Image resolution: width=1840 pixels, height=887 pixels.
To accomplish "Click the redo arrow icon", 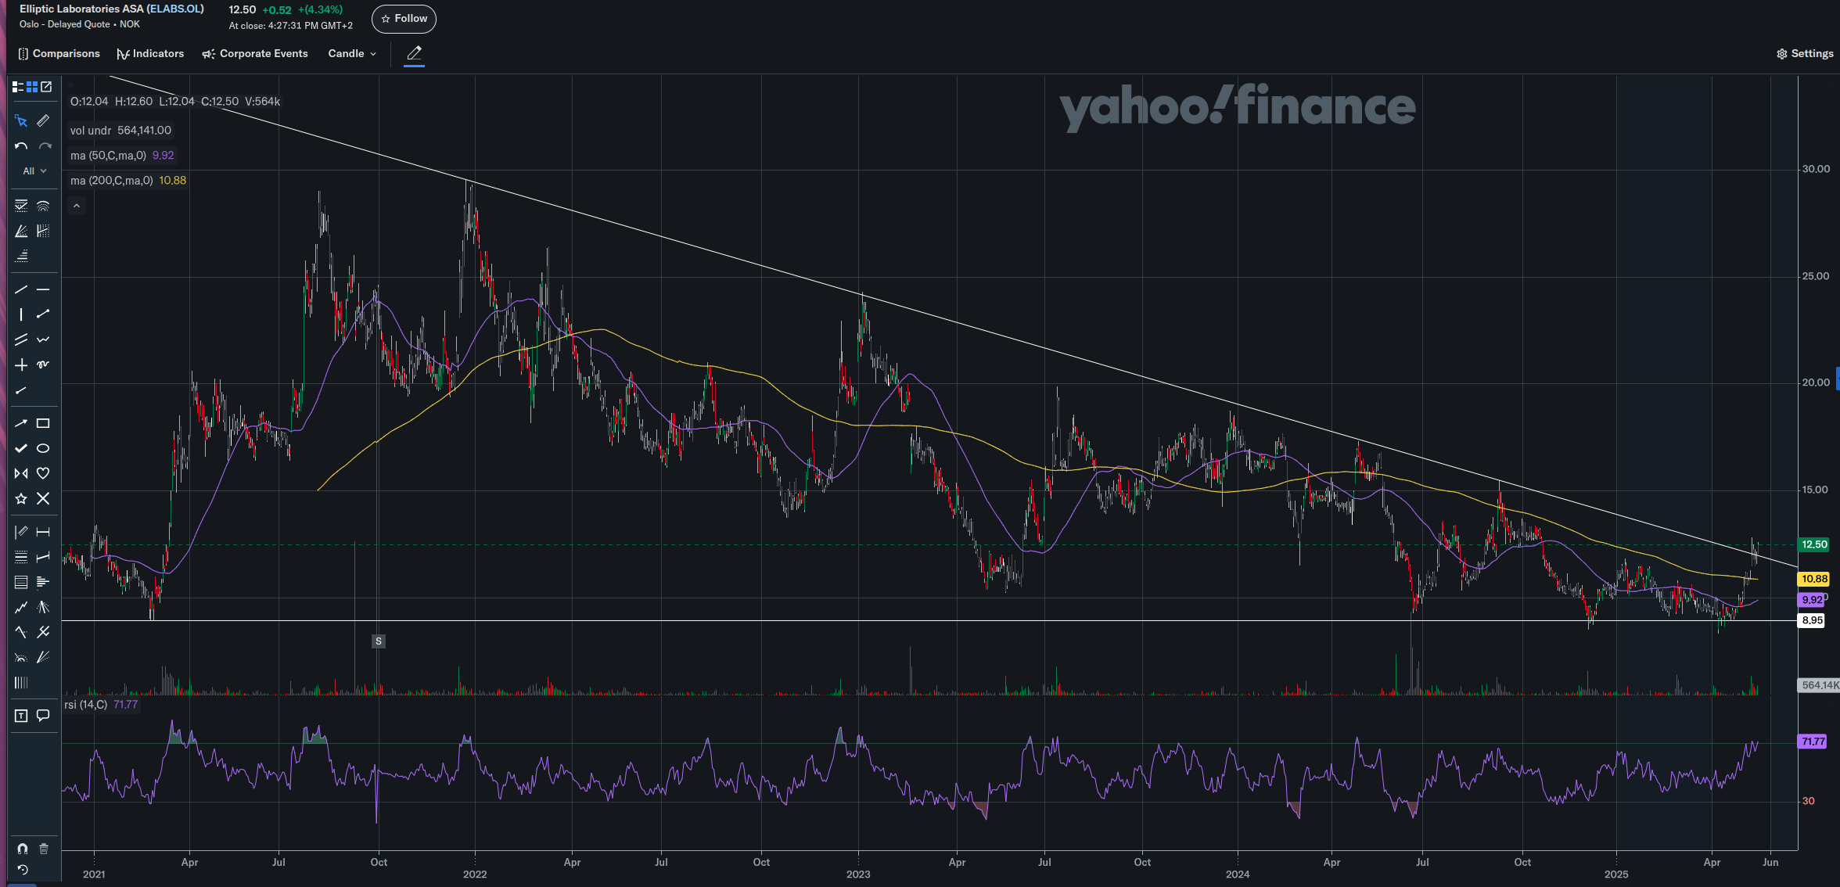I will [x=45, y=146].
